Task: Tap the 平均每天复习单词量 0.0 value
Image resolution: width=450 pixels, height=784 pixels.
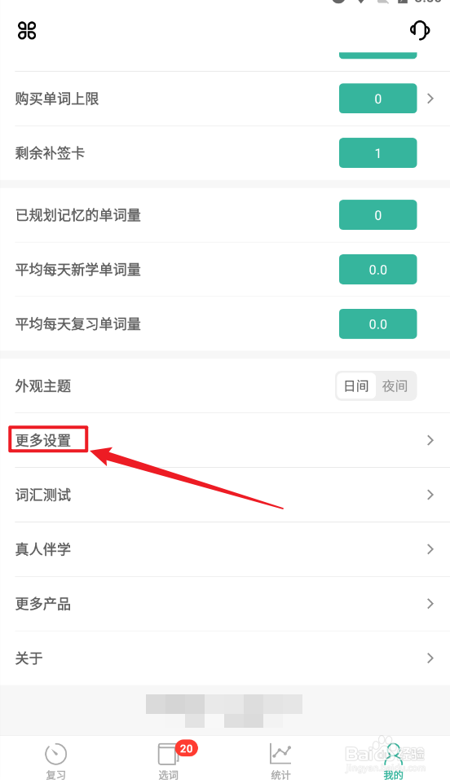Action: (378, 324)
